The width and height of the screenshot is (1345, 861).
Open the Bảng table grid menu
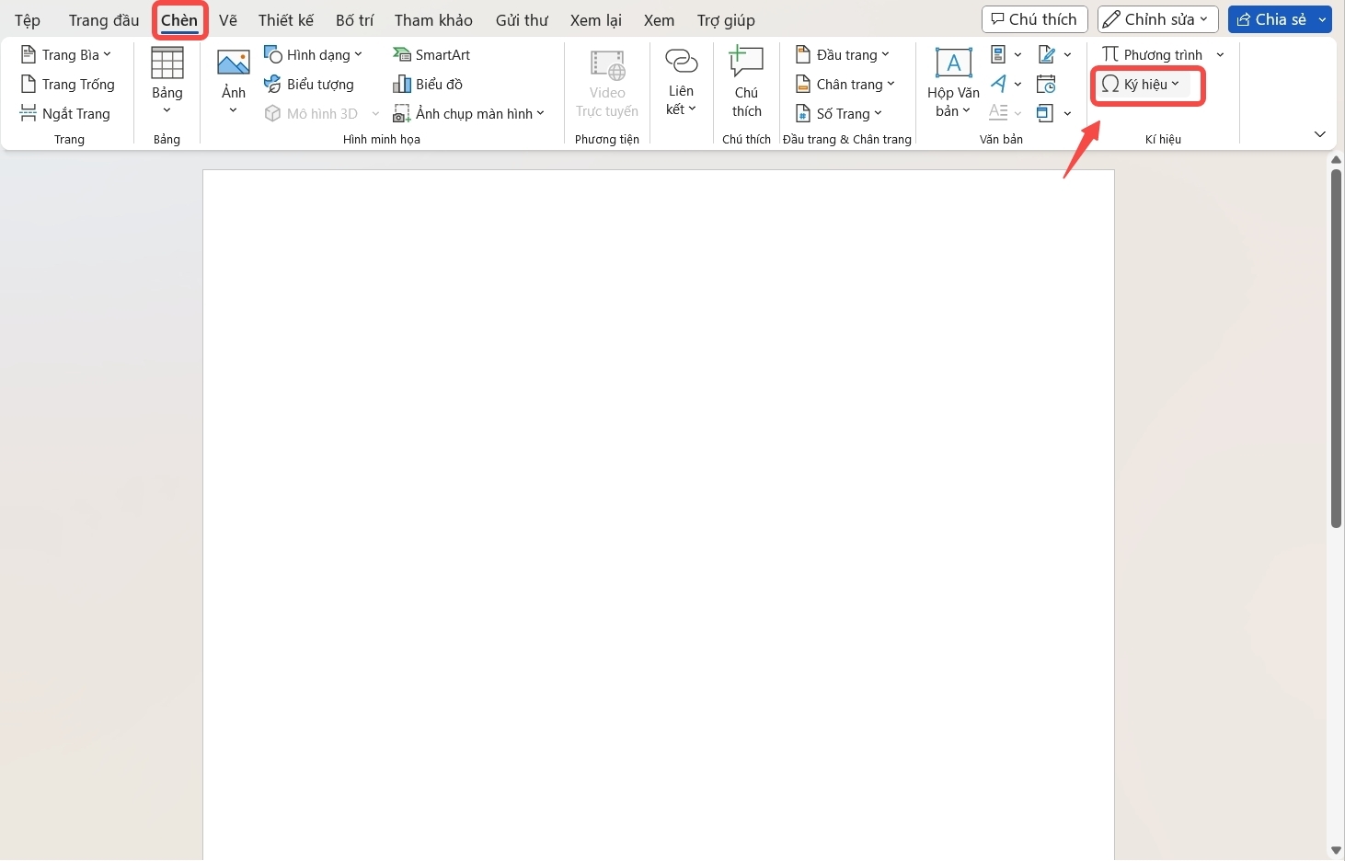click(x=167, y=82)
